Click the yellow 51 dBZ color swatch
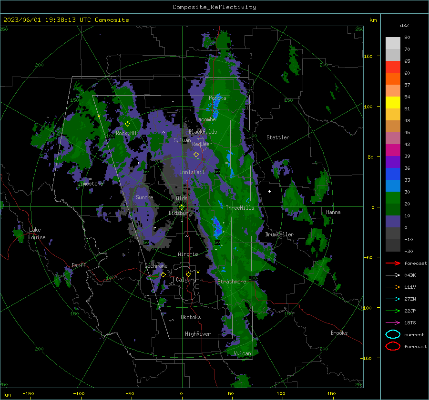 (393, 102)
